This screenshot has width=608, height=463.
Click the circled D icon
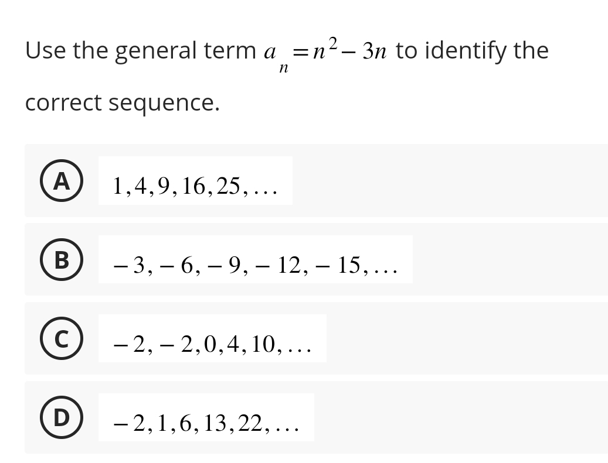(x=62, y=418)
